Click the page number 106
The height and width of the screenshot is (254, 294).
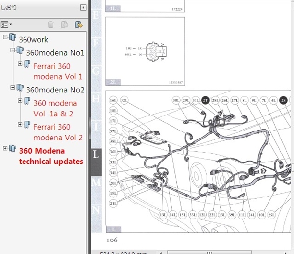click(112, 240)
